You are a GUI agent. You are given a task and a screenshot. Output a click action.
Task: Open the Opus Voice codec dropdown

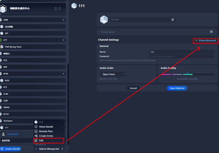click(x=113, y=74)
